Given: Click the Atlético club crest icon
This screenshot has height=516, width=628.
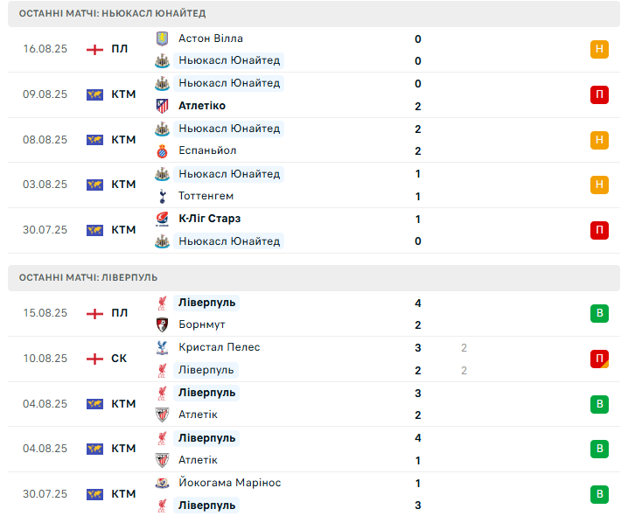Looking at the screenshot, I should (161, 106).
